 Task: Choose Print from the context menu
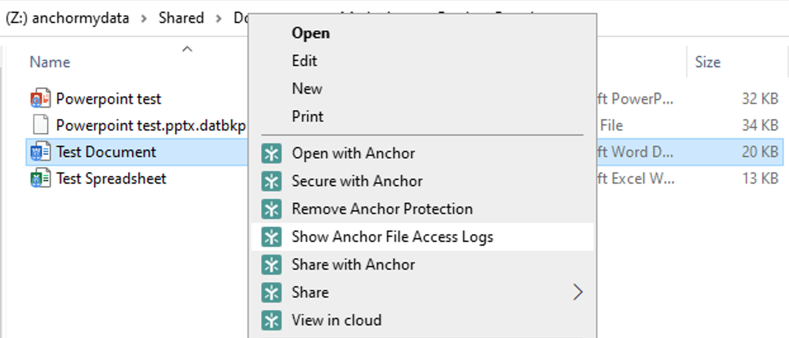click(x=308, y=117)
